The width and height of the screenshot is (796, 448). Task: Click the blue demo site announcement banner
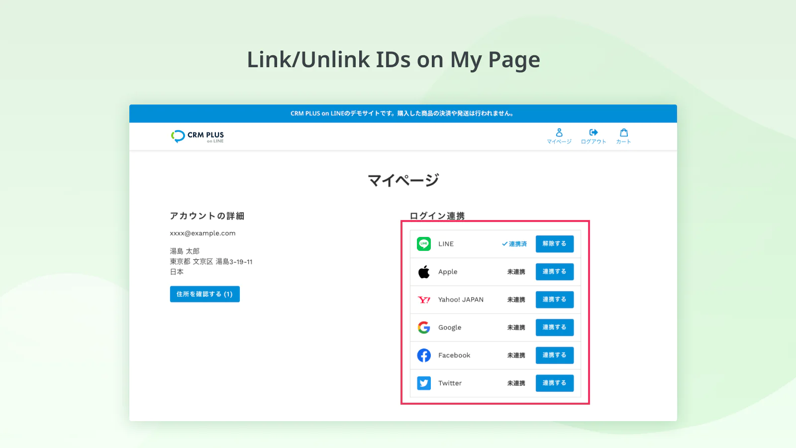pyautogui.click(x=403, y=113)
